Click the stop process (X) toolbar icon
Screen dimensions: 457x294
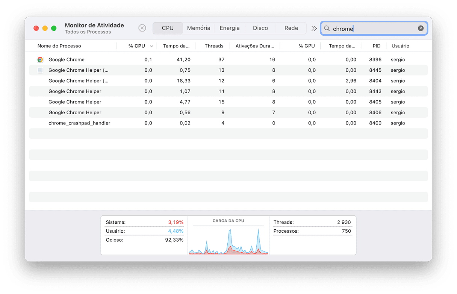pos(142,28)
